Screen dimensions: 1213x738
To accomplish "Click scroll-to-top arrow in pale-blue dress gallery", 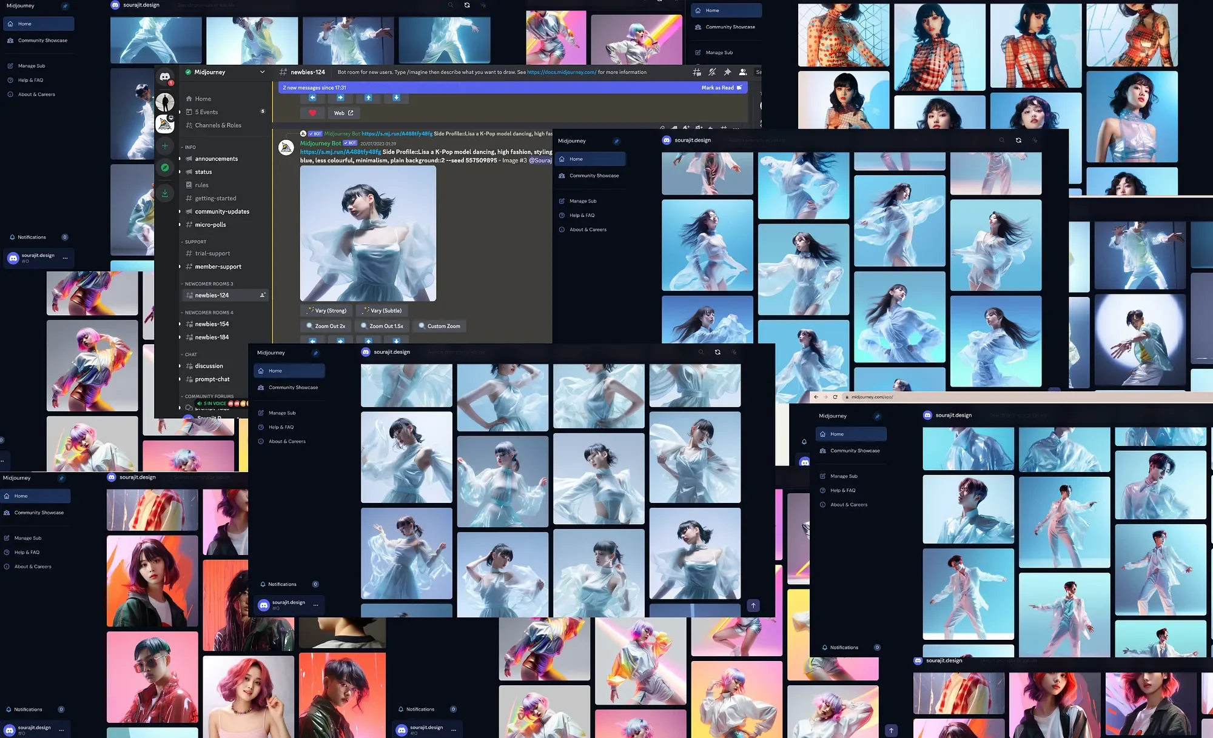I will point(753,605).
